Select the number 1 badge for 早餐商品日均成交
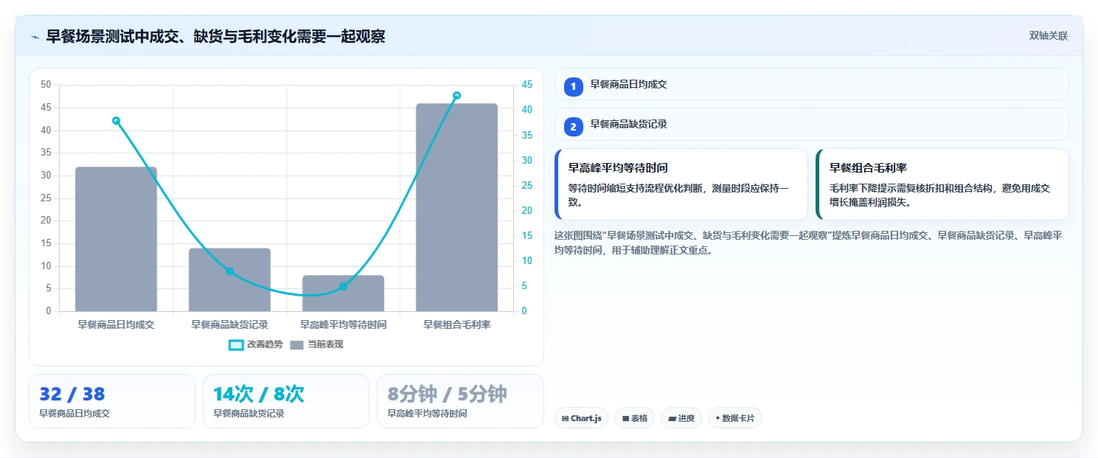 [574, 87]
